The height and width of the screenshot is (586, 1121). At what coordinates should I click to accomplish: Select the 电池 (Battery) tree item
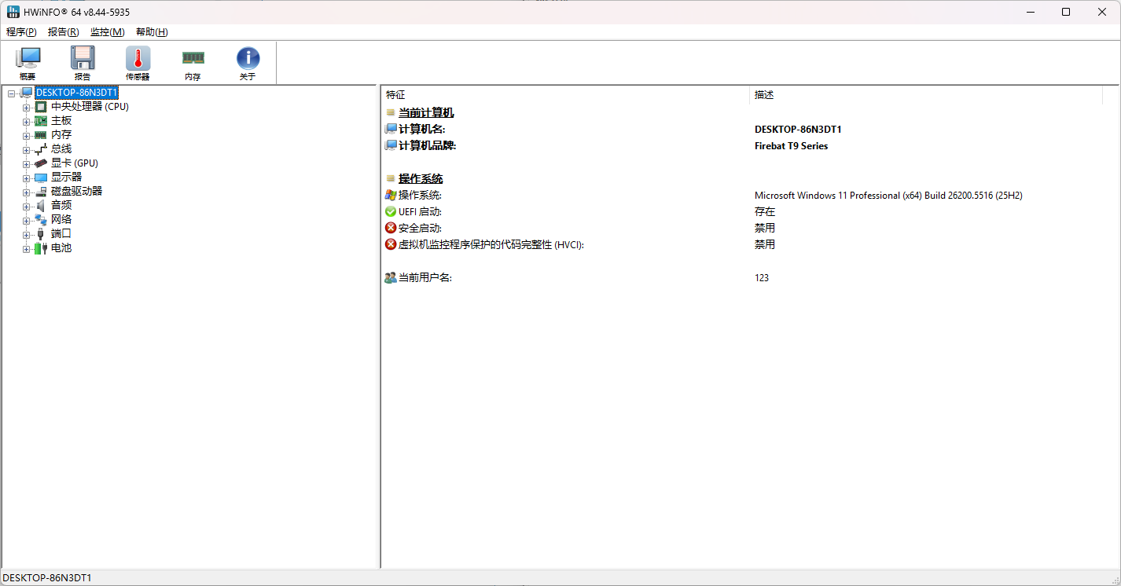coord(61,248)
